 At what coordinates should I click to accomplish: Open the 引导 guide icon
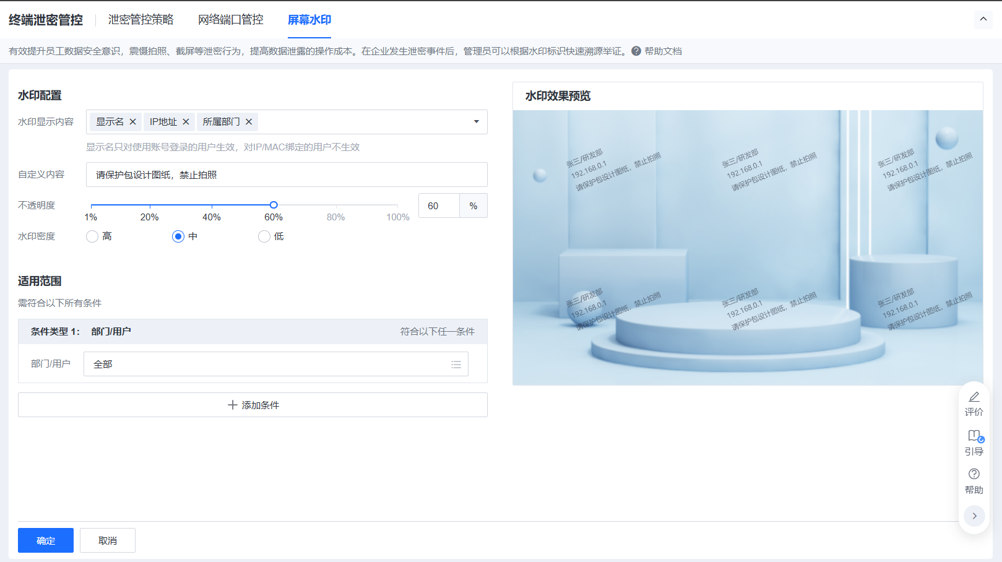[x=974, y=436]
